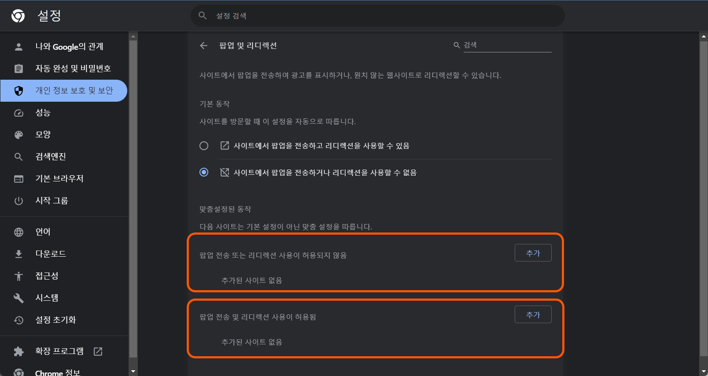
Task: Click the back arrow next to 팝업 및 리디렉션
Action: pos(203,45)
